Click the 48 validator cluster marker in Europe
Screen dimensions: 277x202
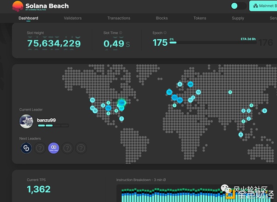click(x=190, y=84)
